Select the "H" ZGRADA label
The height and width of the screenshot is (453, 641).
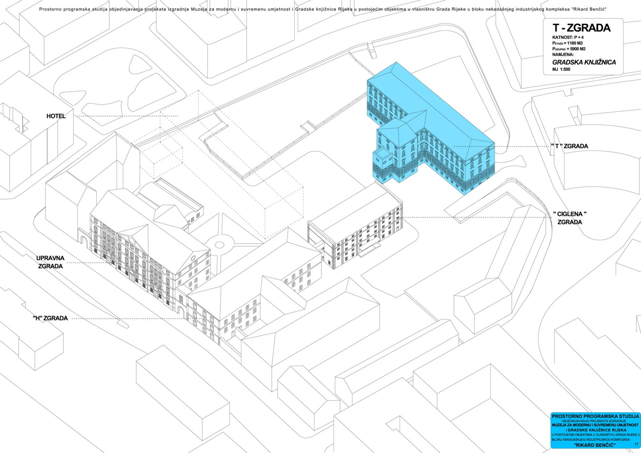[x=50, y=318]
